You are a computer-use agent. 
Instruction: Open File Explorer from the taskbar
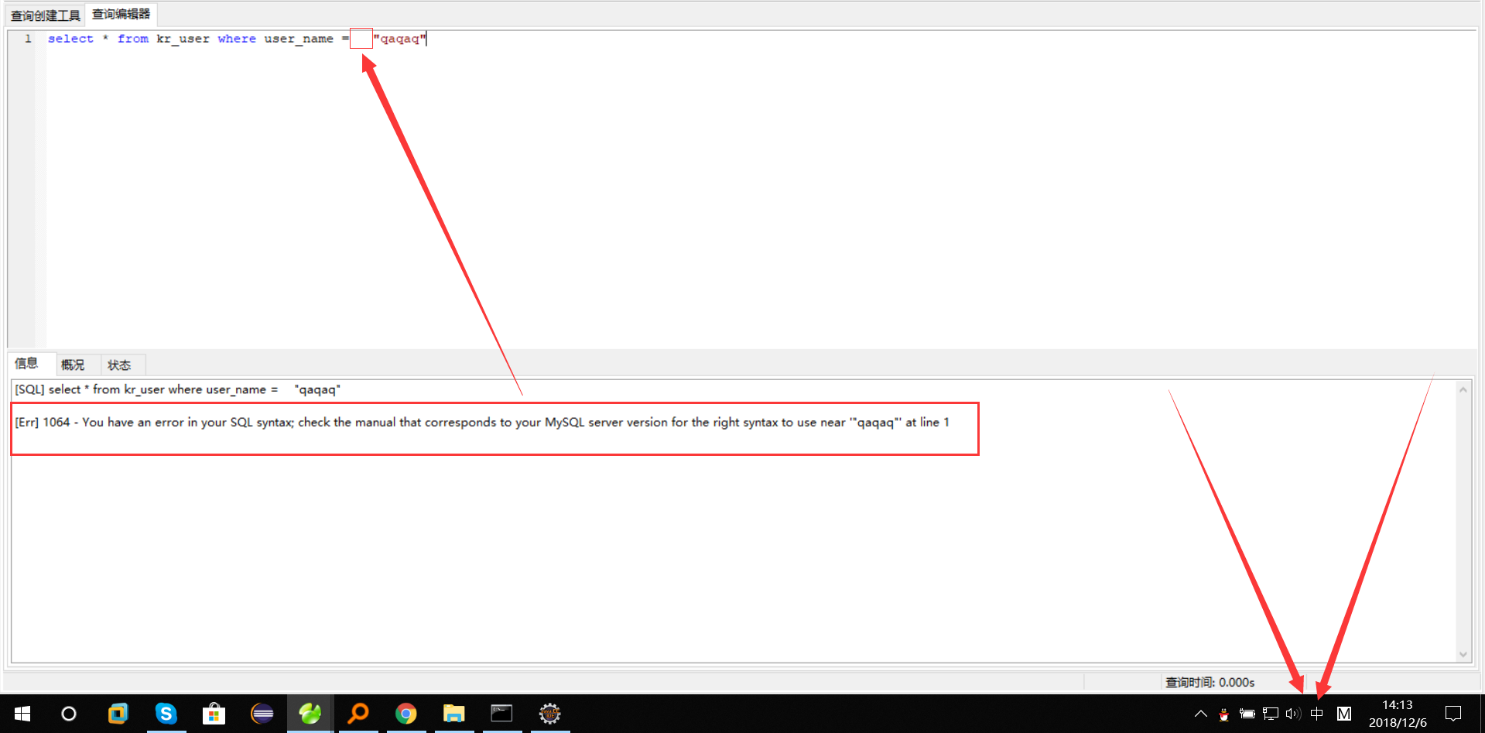(x=454, y=713)
